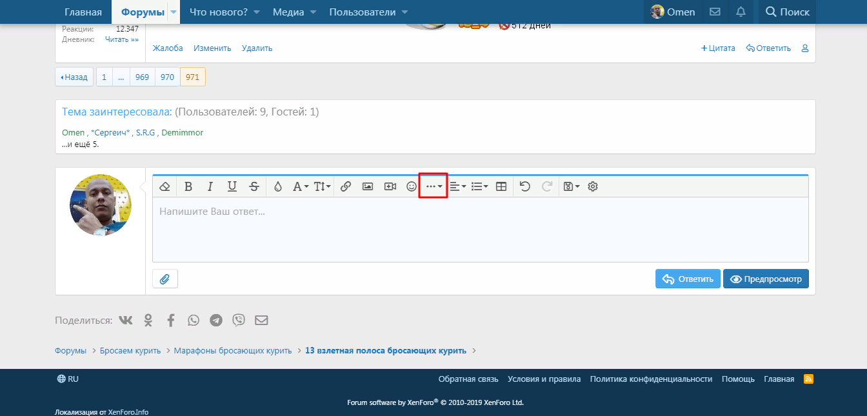Open the font size dropdown
The image size is (867, 416).
point(322,186)
